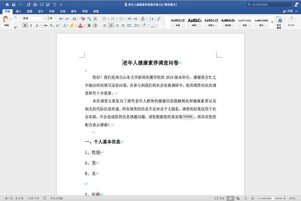
Task: Click the 共享 share button
Action: [x=289, y=10]
